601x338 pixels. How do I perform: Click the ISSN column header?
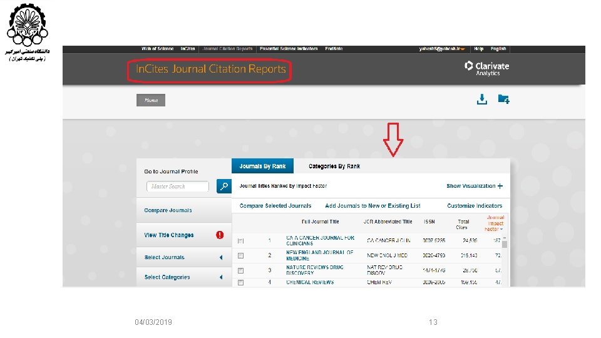click(x=429, y=222)
